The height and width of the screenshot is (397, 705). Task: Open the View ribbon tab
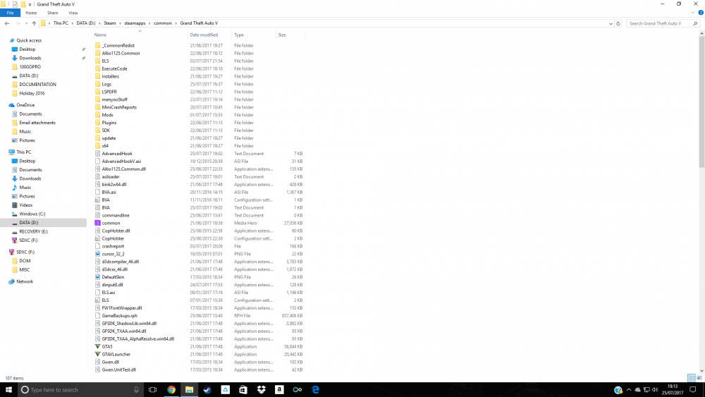coord(73,13)
